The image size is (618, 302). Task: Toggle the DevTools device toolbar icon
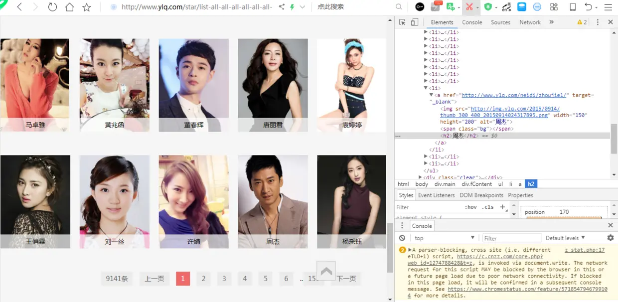415,22
